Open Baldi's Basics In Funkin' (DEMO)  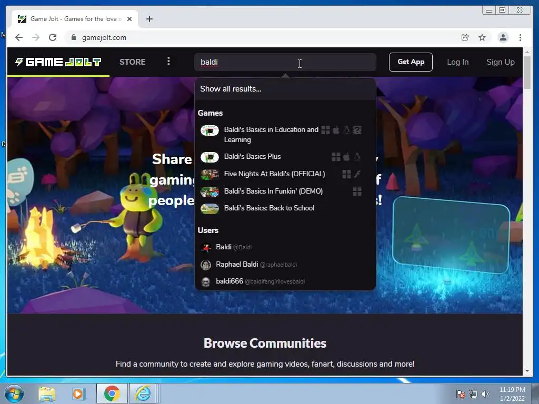[x=285, y=191]
